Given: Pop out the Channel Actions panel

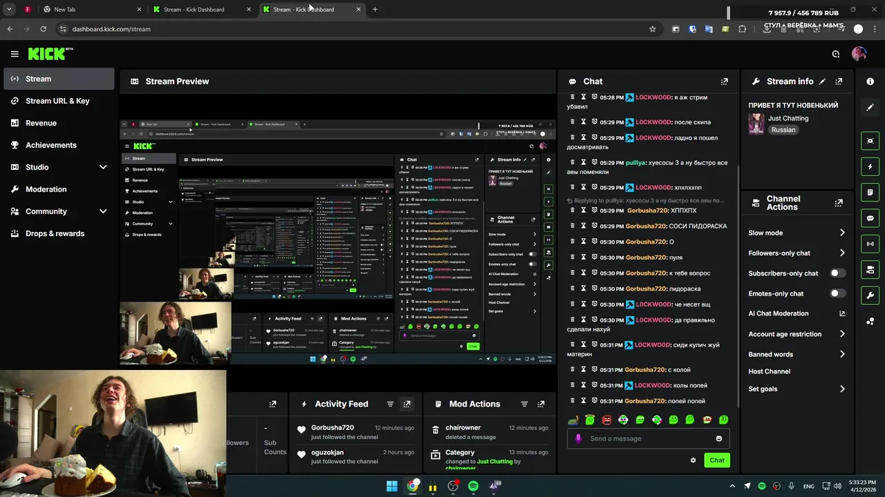Looking at the screenshot, I should coord(839,203).
